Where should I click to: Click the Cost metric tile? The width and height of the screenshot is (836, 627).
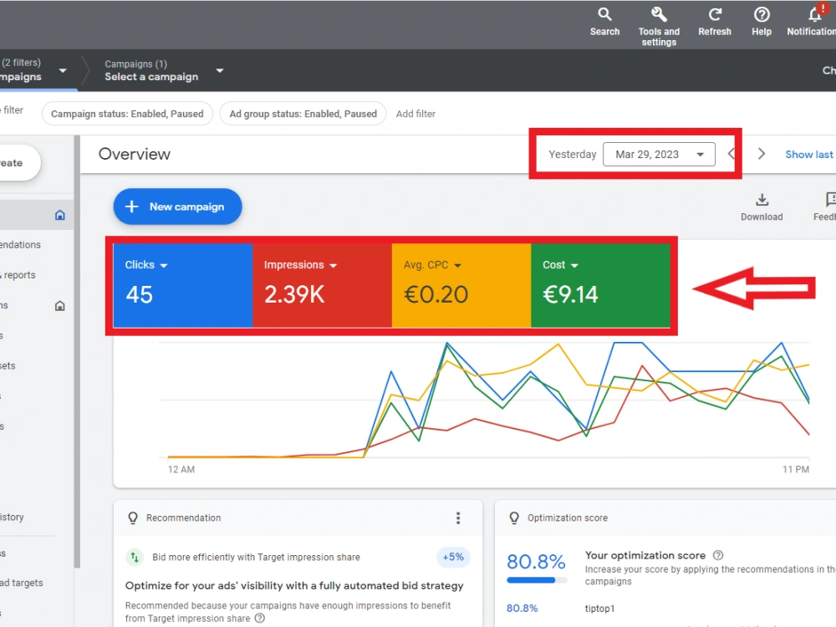(600, 285)
